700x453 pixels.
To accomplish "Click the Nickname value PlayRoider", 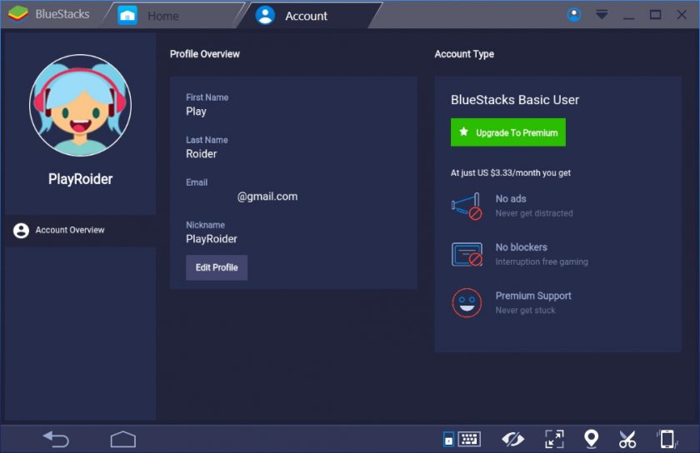I will coord(212,239).
